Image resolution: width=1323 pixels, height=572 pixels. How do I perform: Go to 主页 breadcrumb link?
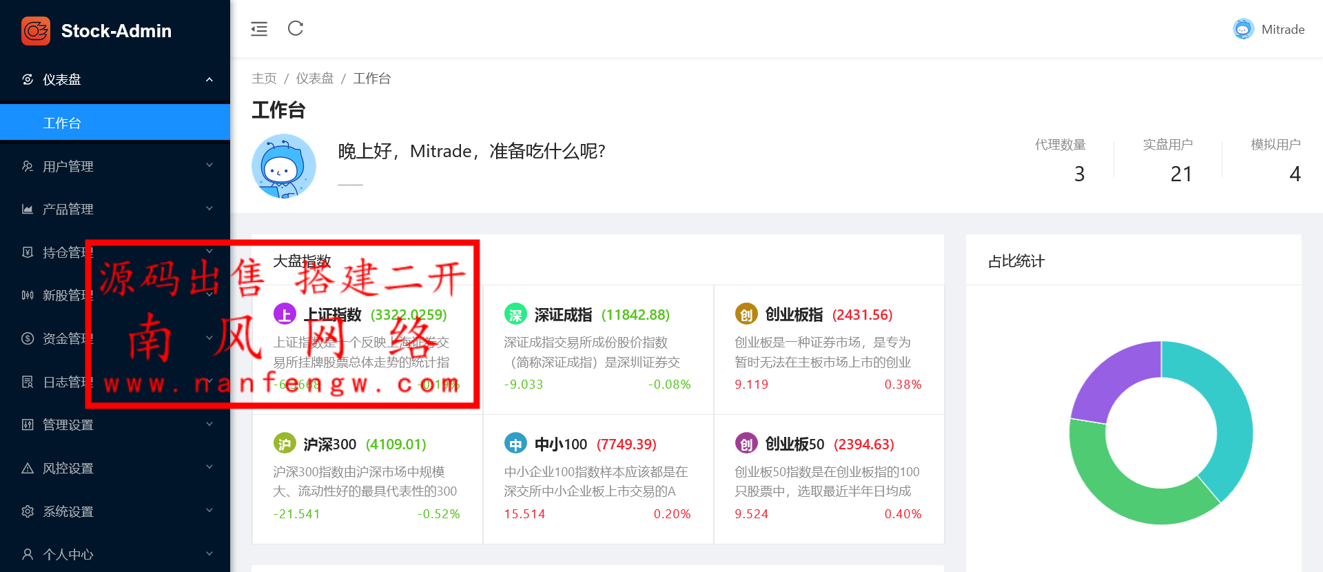click(264, 79)
